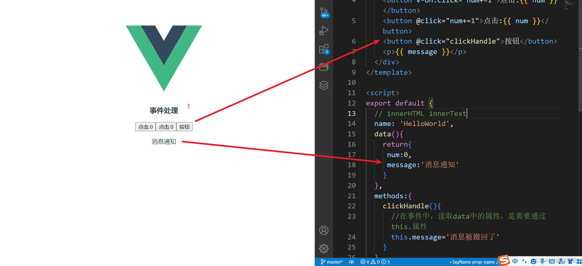
Task: Click the </div> tag on line 8
Action: (387, 62)
